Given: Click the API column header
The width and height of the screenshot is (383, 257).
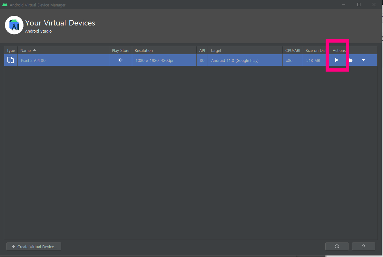Looking at the screenshot, I should tap(202, 50).
